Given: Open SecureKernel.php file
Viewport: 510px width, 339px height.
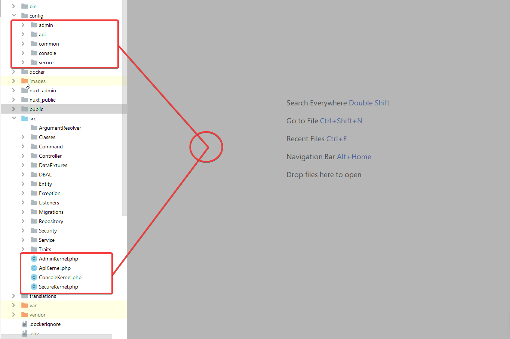Looking at the screenshot, I should click(58, 287).
